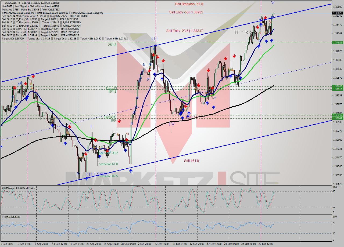Click the 'Sell %10 @ C_Entry88' line
This screenshot has height=247, width=344.
(x=41, y=26)
